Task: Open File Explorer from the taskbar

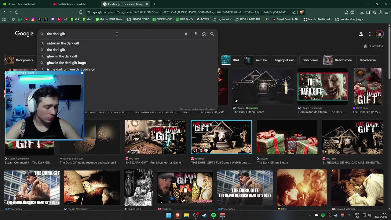Action: click(x=187, y=215)
